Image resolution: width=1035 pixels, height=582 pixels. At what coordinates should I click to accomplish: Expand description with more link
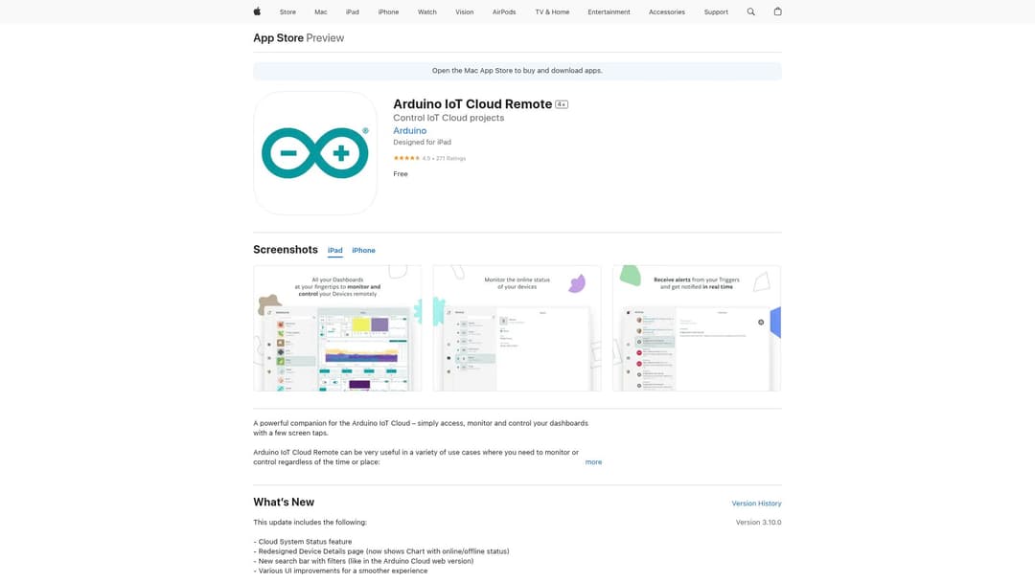(593, 462)
